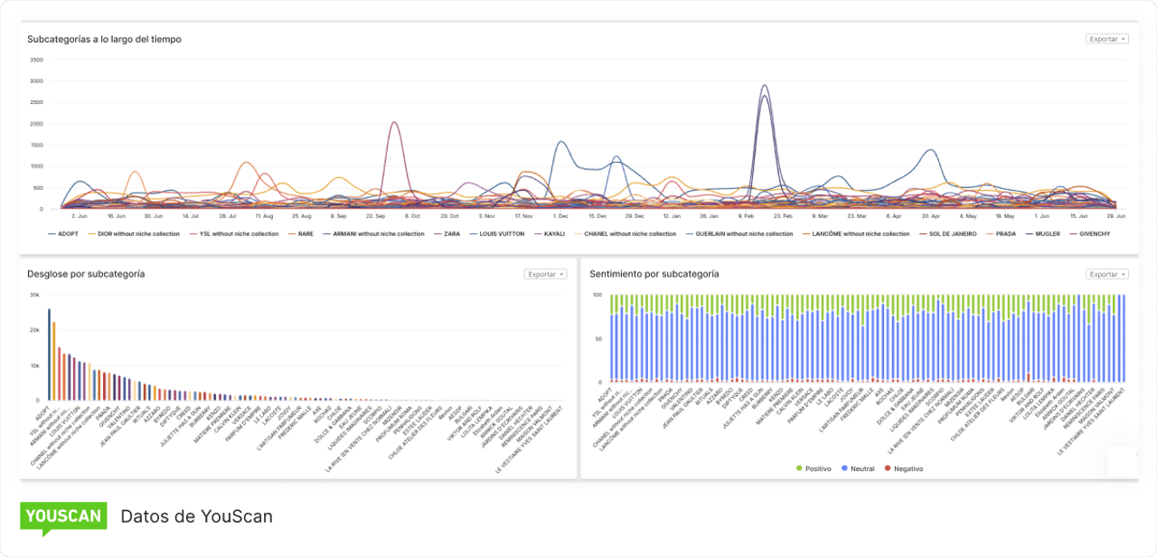Toggle LOUIS VUITTON legend entry
Image resolution: width=1157 pixels, height=558 pixels.
click(496, 234)
